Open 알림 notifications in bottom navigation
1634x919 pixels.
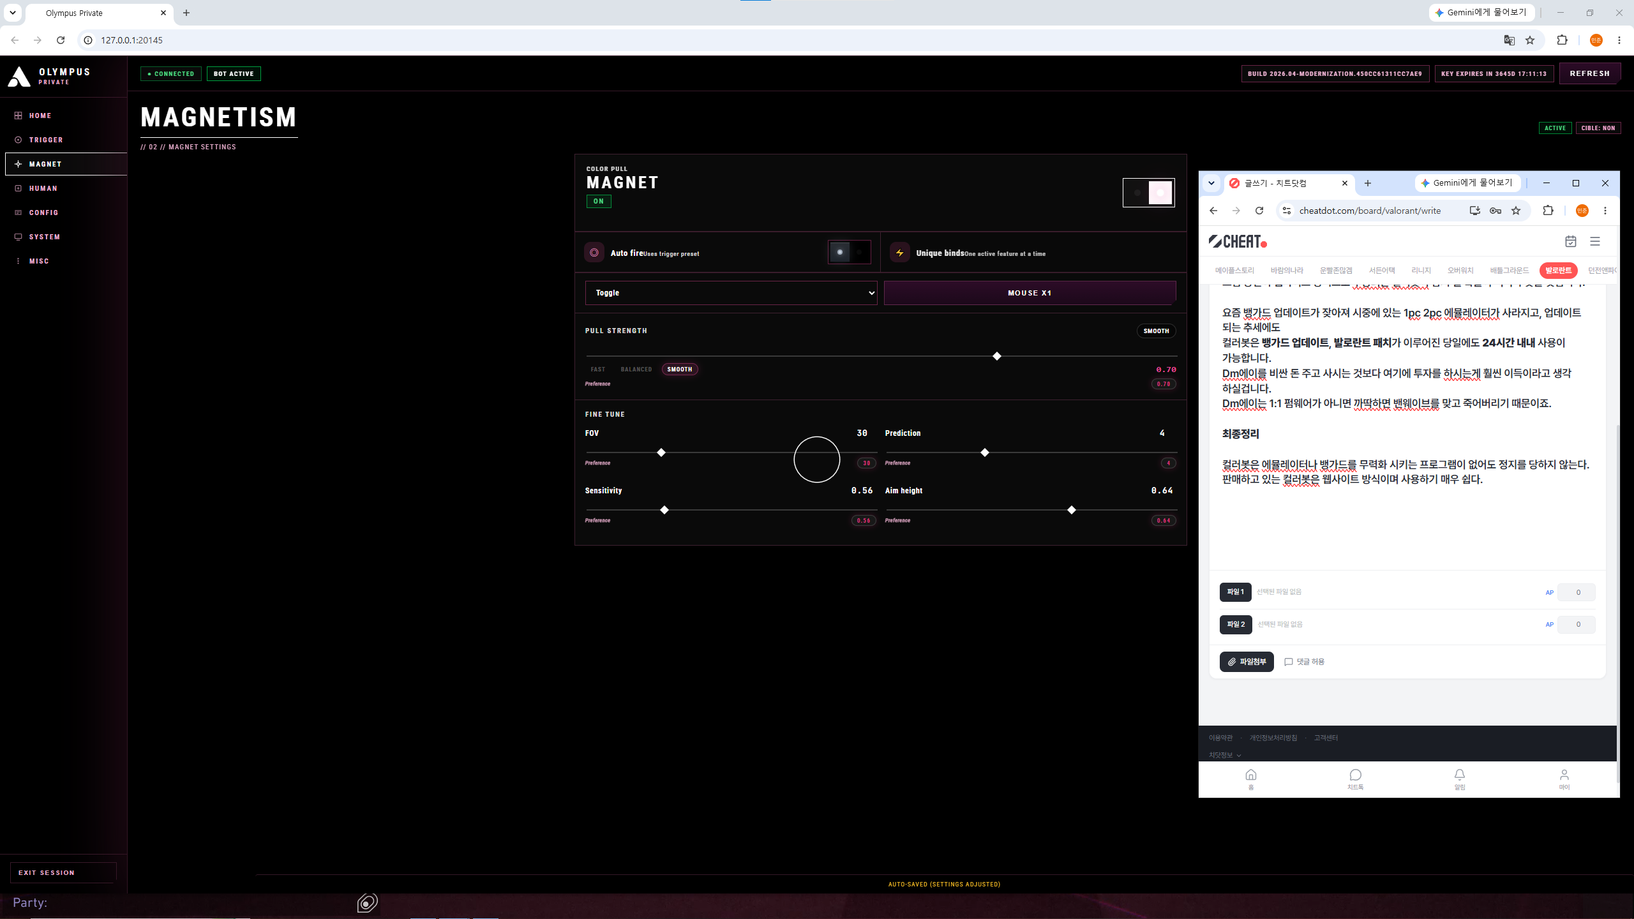1460,779
